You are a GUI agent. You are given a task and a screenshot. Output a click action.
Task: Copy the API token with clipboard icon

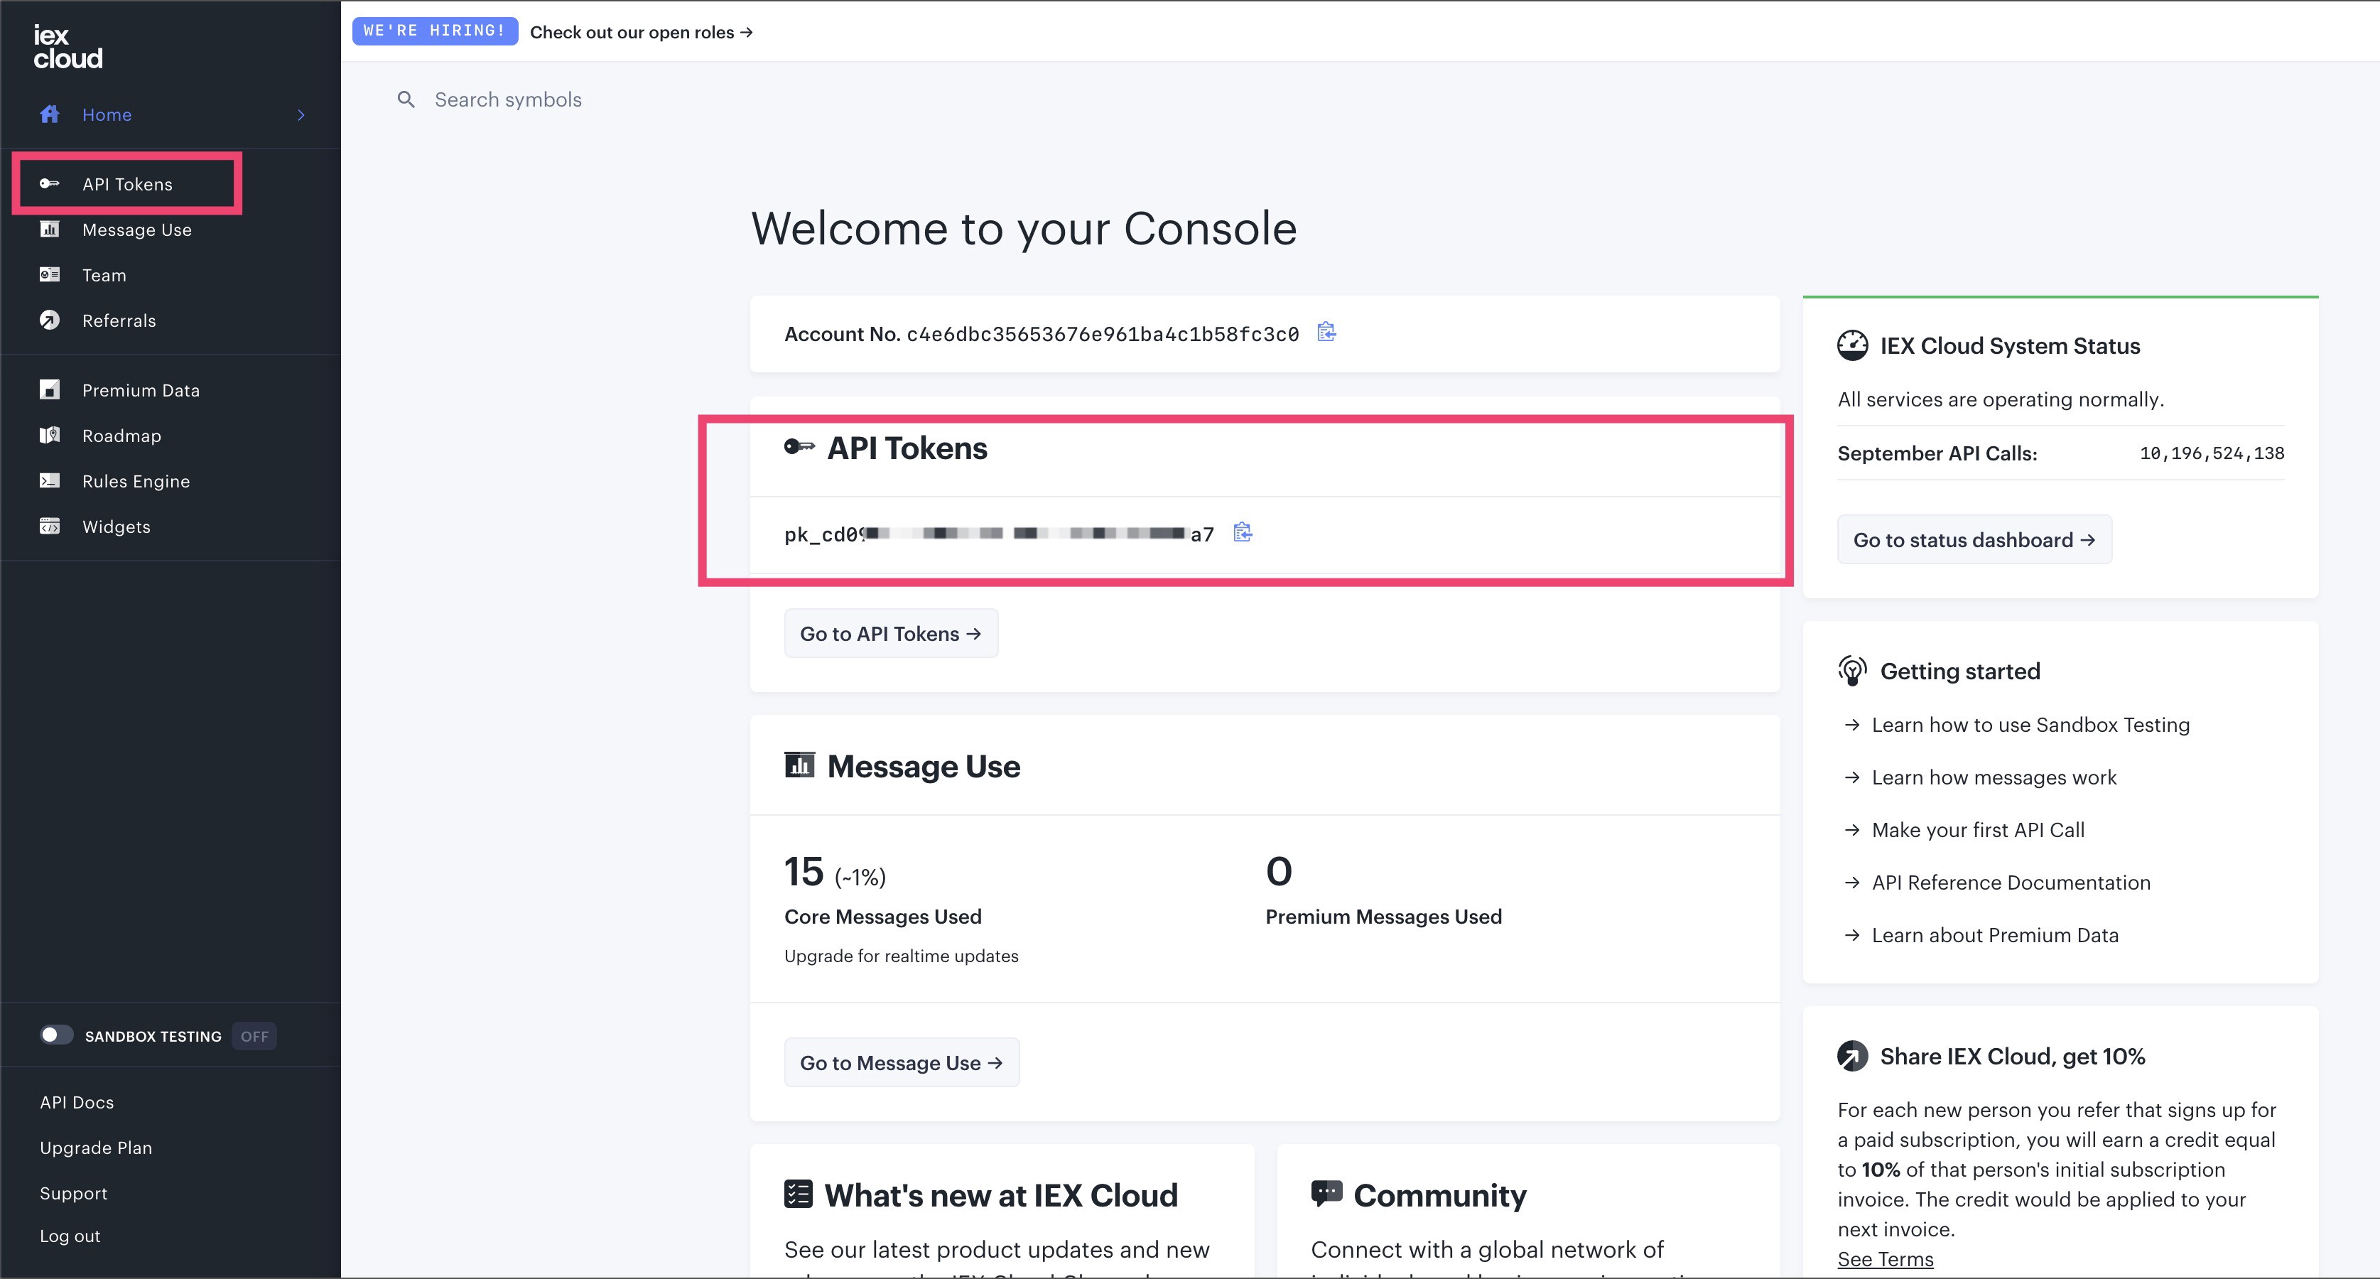pyautogui.click(x=1243, y=532)
